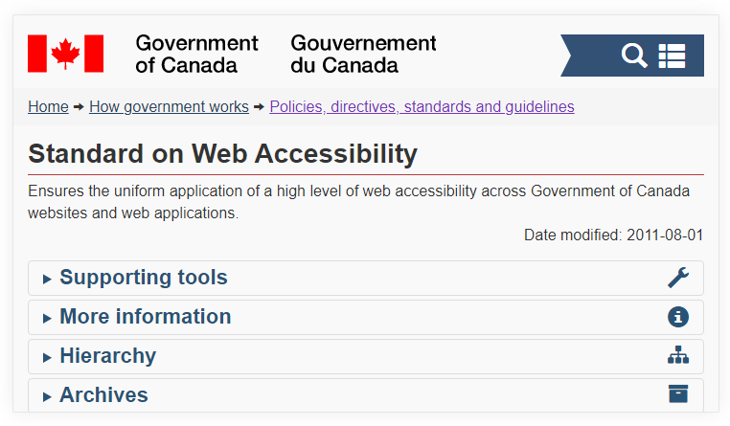The width and height of the screenshot is (730, 426).
Task: Click the Supporting tools heading text
Action: [144, 278]
